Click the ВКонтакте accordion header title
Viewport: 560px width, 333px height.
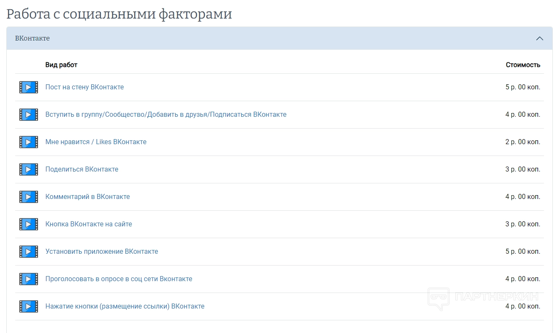(x=32, y=38)
